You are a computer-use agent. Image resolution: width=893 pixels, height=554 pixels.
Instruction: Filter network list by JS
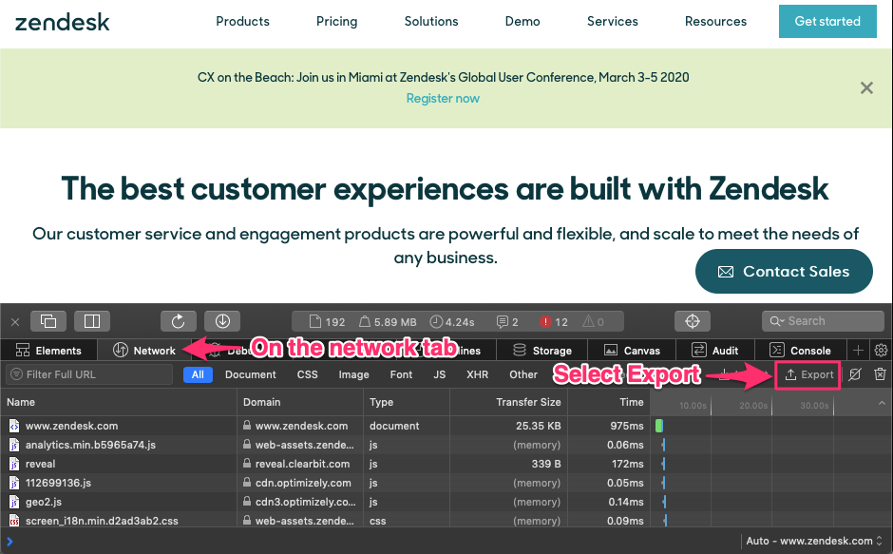coord(440,374)
